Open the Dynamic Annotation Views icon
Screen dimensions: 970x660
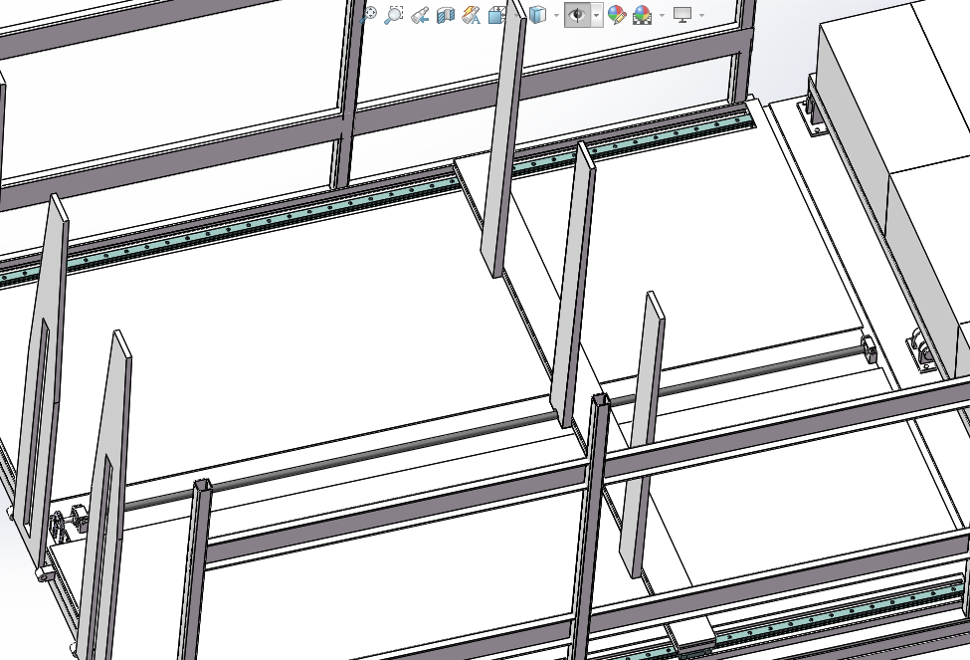coord(472,15)
